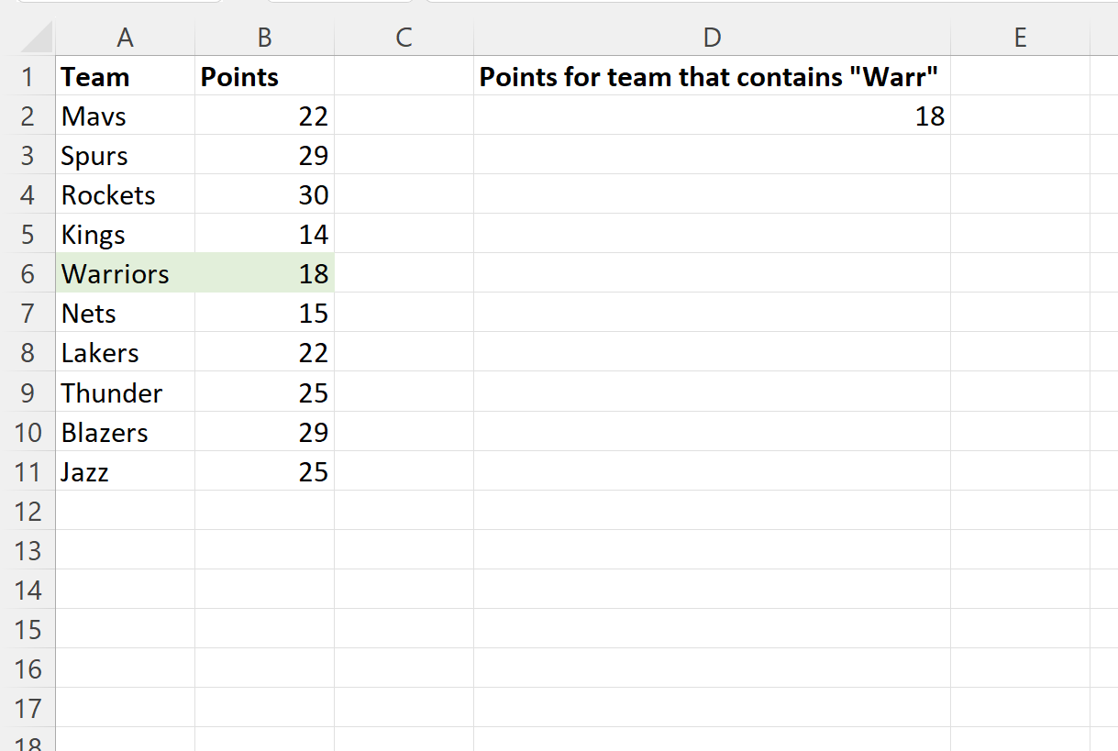Click the Select All corner triangle

(x=35, y=39)
